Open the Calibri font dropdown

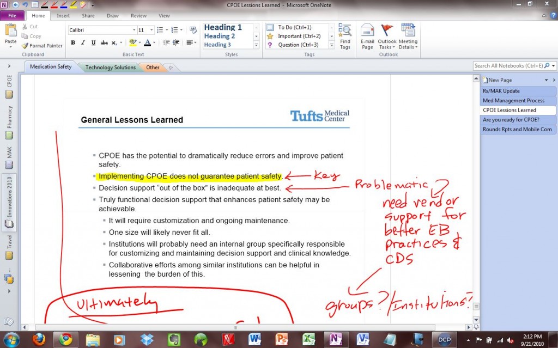133,29
